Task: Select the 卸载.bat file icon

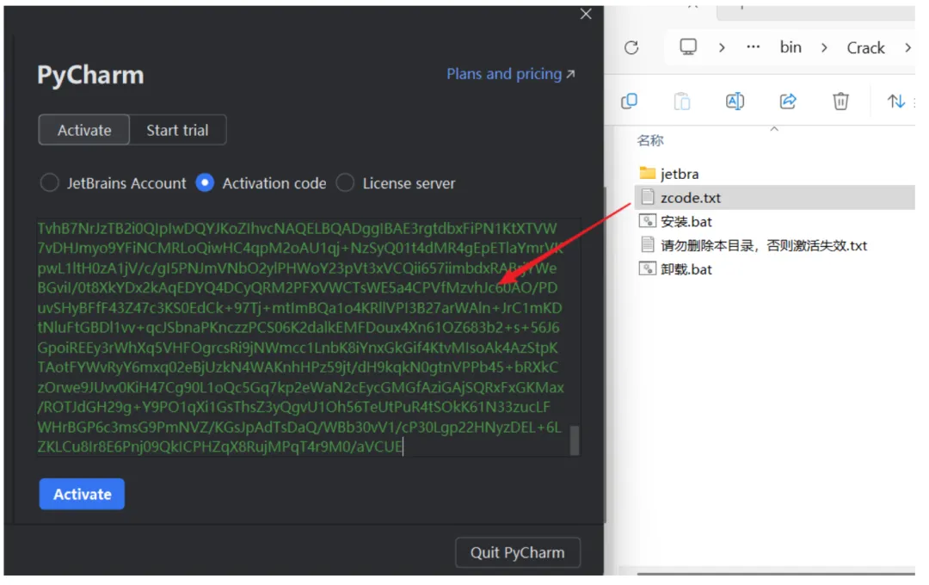Action: click(x=648, y=268)
